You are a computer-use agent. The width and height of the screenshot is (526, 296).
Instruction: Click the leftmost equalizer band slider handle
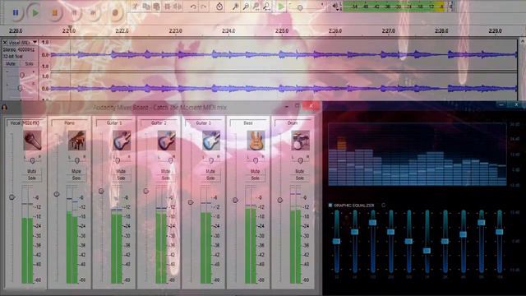[336, 241]
